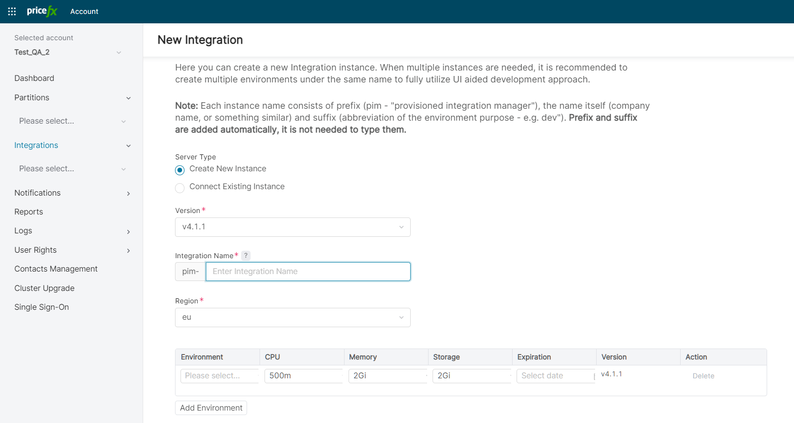
Task: Open the Region dropdown showing eu
Action: coord(292,318)
